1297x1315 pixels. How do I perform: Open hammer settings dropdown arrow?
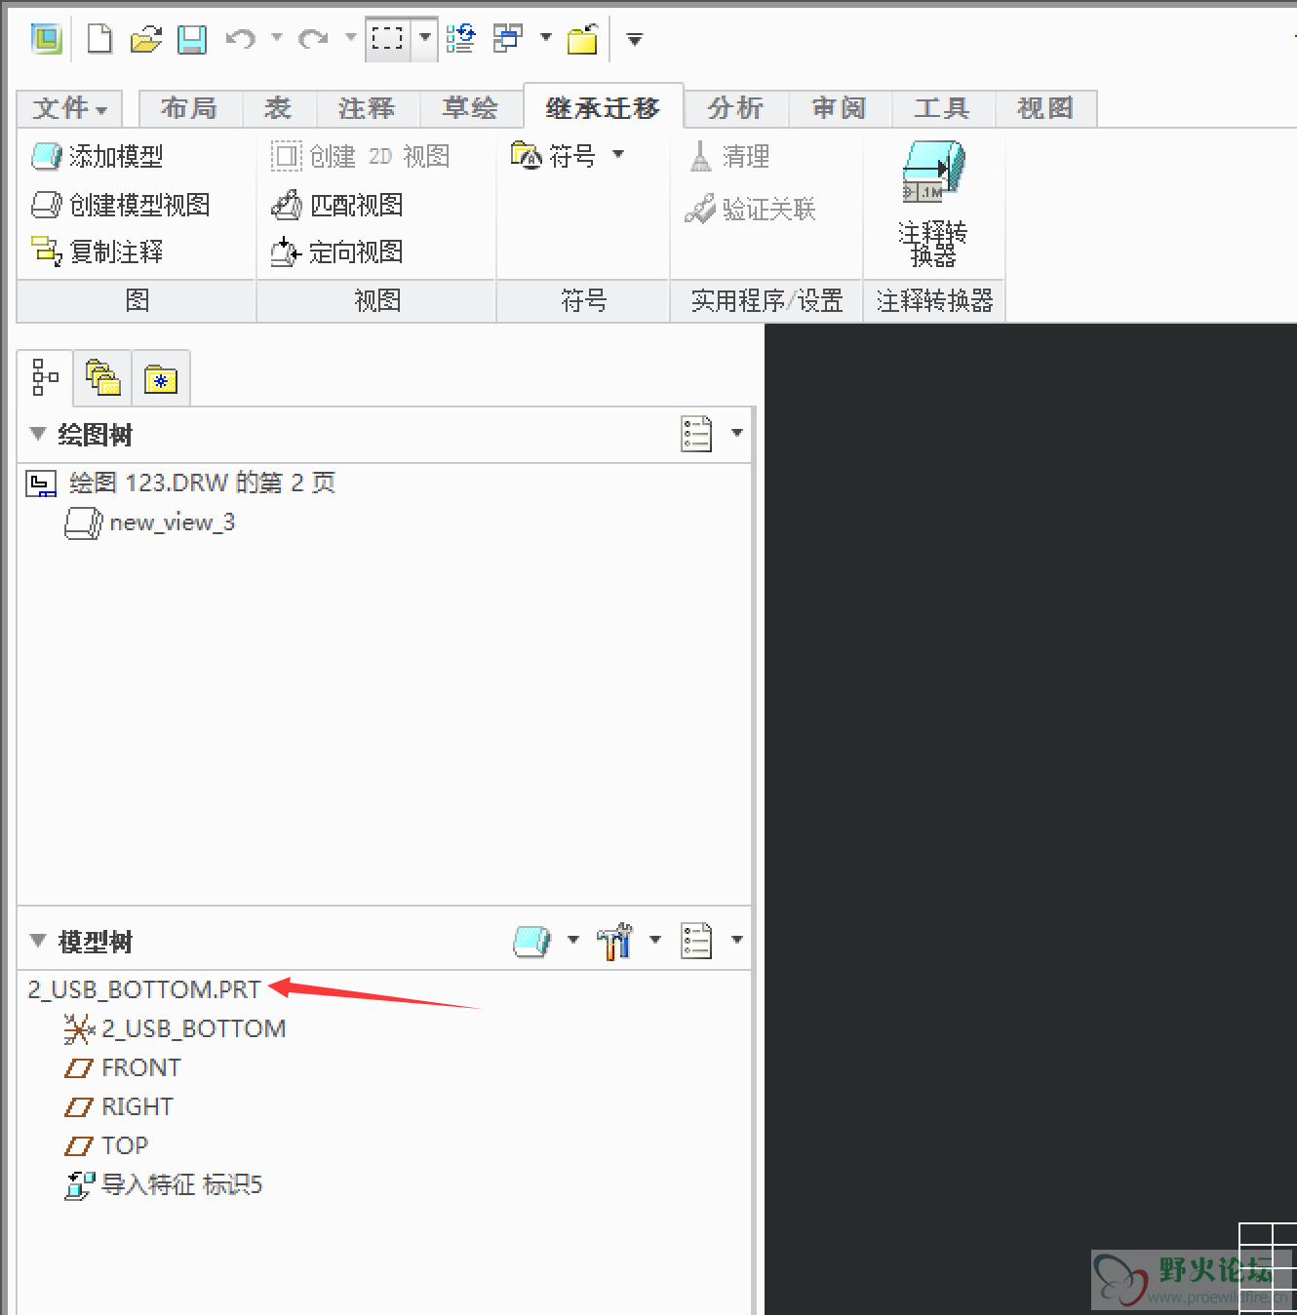(x=655, y=940)
